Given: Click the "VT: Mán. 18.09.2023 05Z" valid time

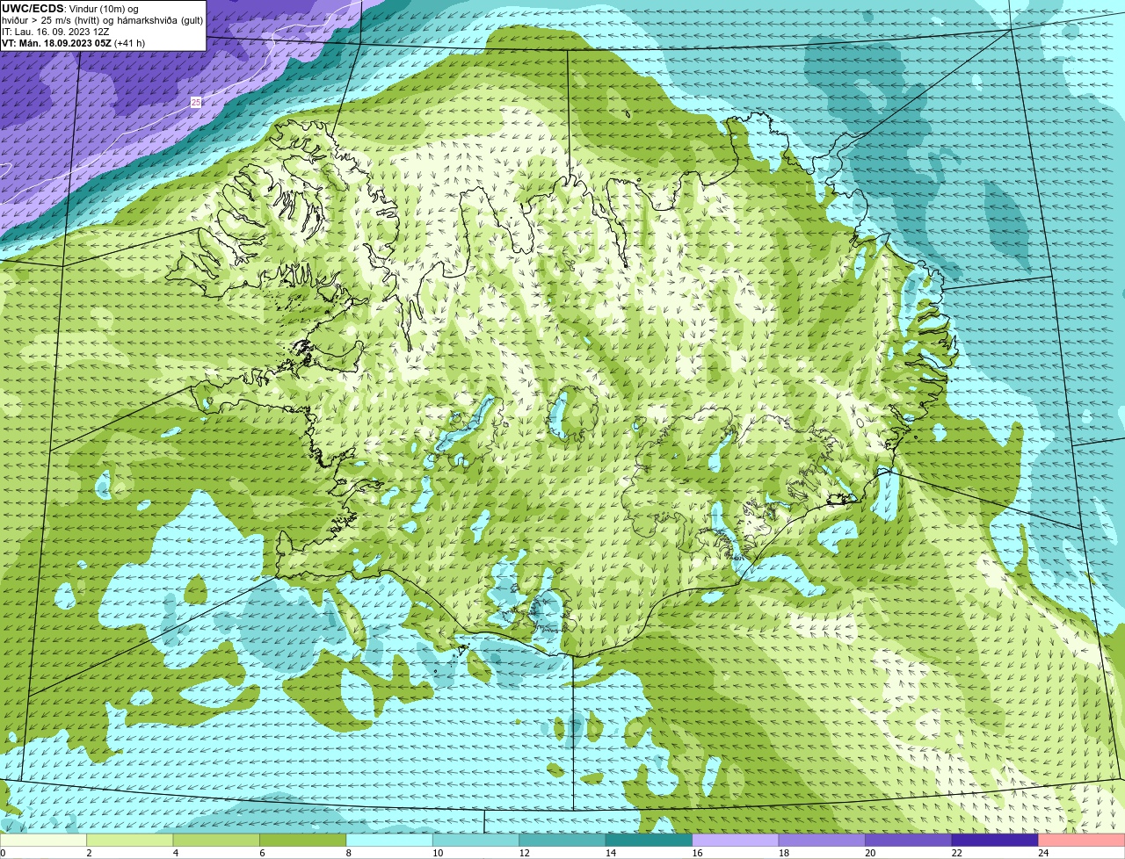Looking at the screenshot, I should coord(55,43).
